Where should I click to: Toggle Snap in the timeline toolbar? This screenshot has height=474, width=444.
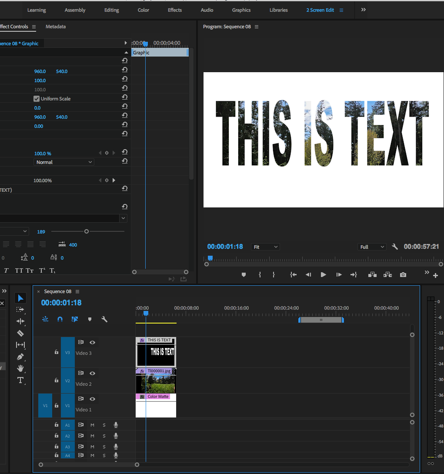pyautogui.click(x=60, y=319)
